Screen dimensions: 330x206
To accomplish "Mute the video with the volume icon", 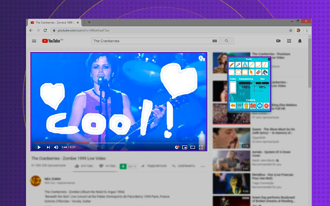I will tap(56, 147).
